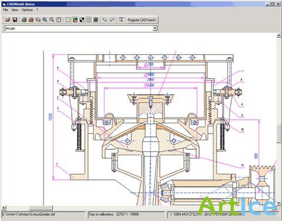This screenshot has width=282, height=221.
Task: Click the vertical scrollbar thumb
Action: click(x=279, y=133)
